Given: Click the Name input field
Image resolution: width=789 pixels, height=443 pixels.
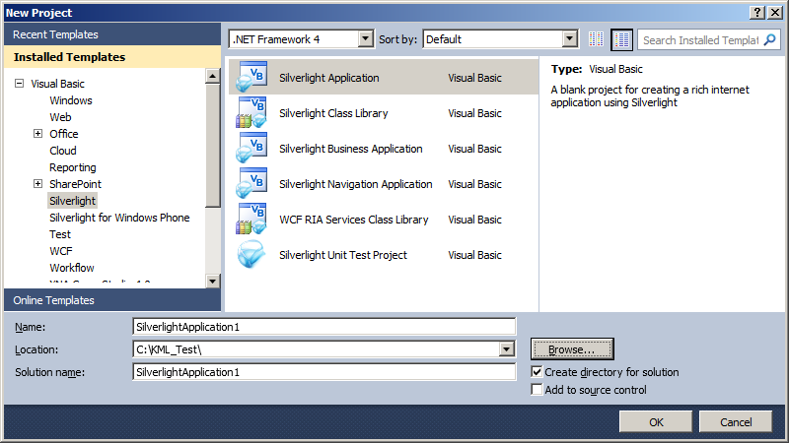Looking at the screenshot, I should (x=324, y=327).
